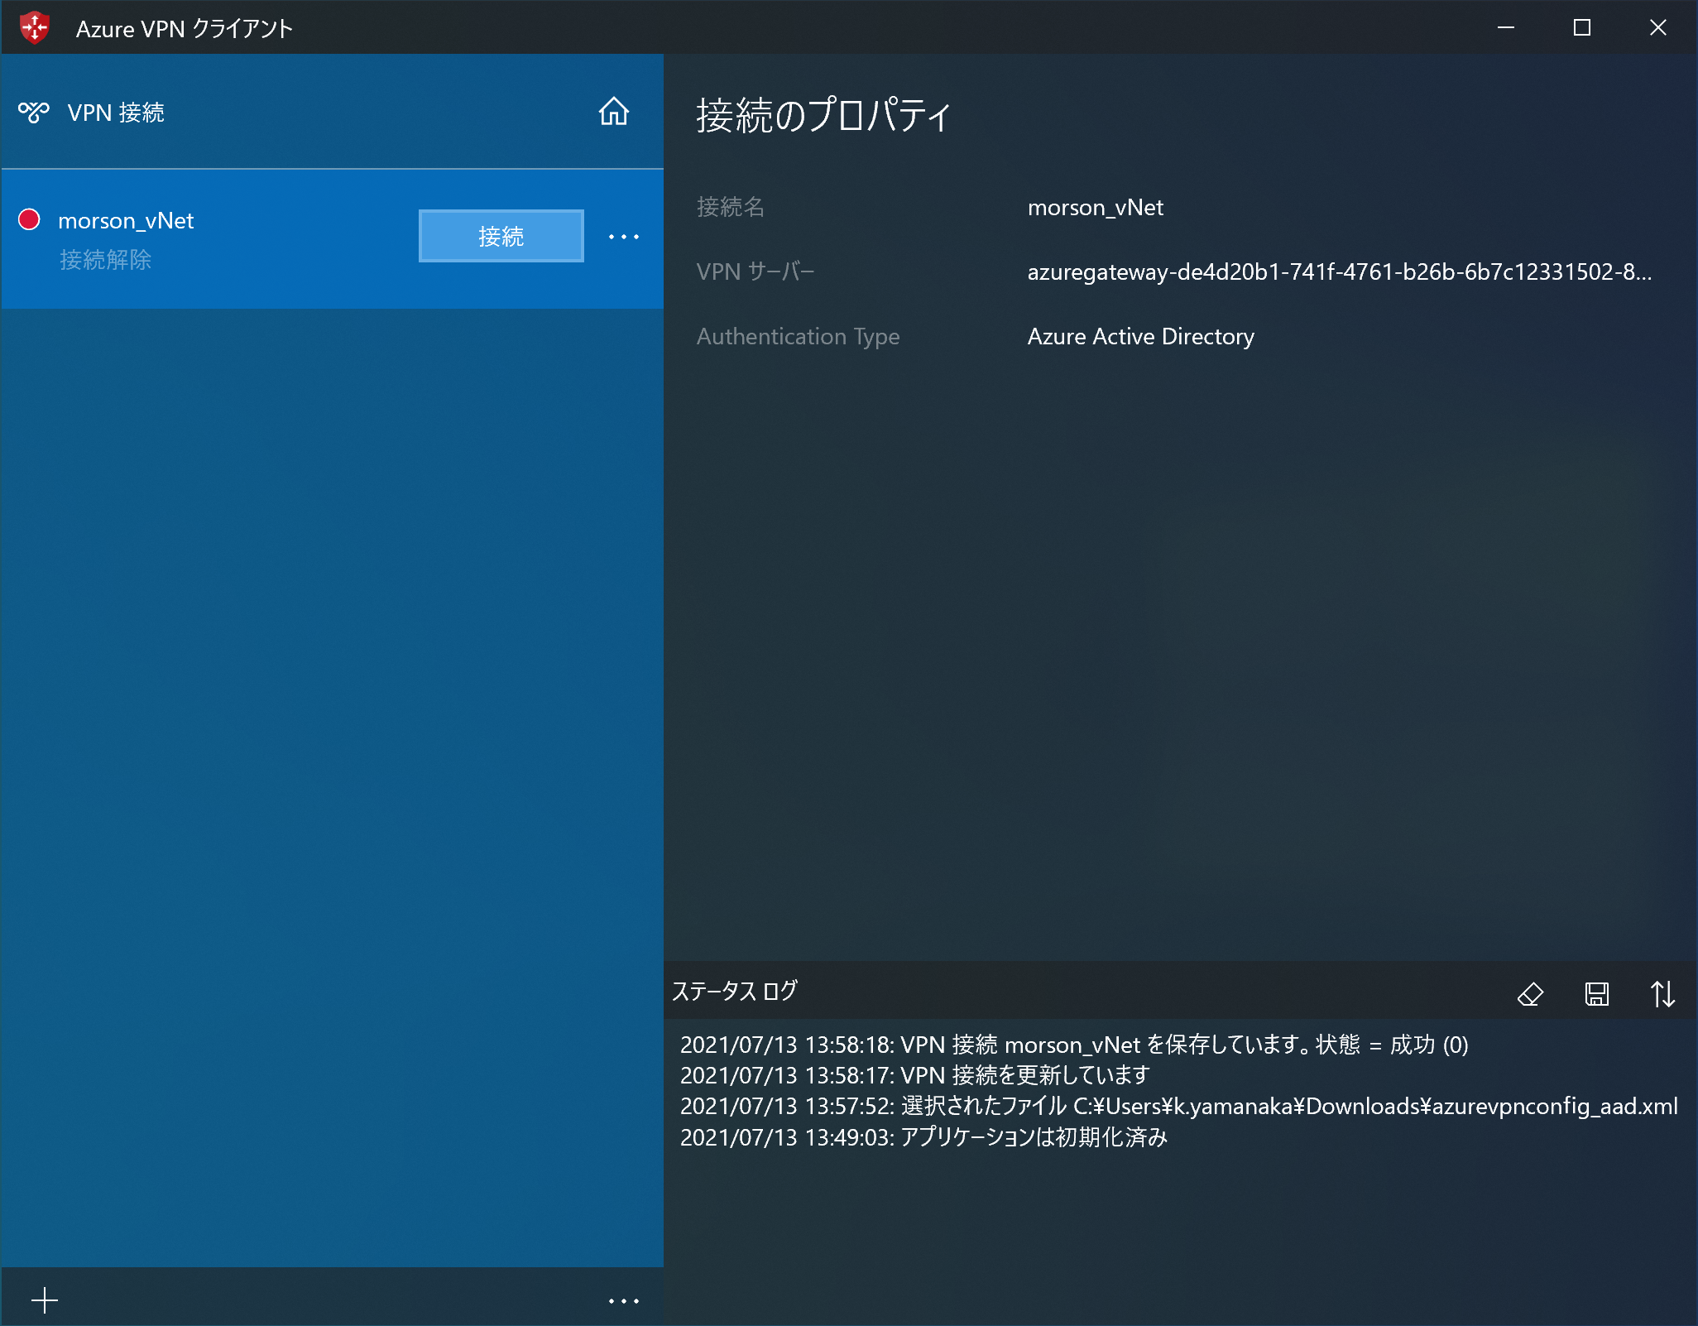Image resolution: width=1698 pixels, height=1326 pixels.
Task: Click the azurevpnconfig_aad.xml log line
Action: click(x=1178, y=1107)
